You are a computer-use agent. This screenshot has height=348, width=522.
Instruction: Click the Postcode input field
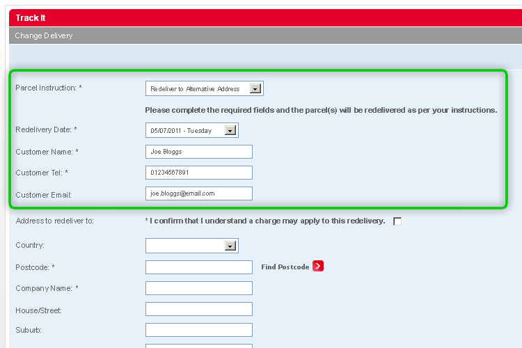click(x=199, y=267)
